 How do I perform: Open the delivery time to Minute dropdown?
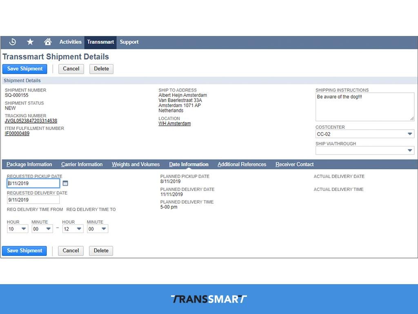(98, 229)
